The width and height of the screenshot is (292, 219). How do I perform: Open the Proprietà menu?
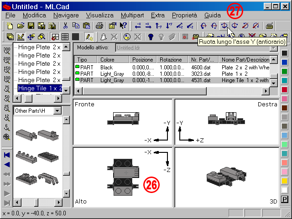pyautogui.click(x=184, y=15)
